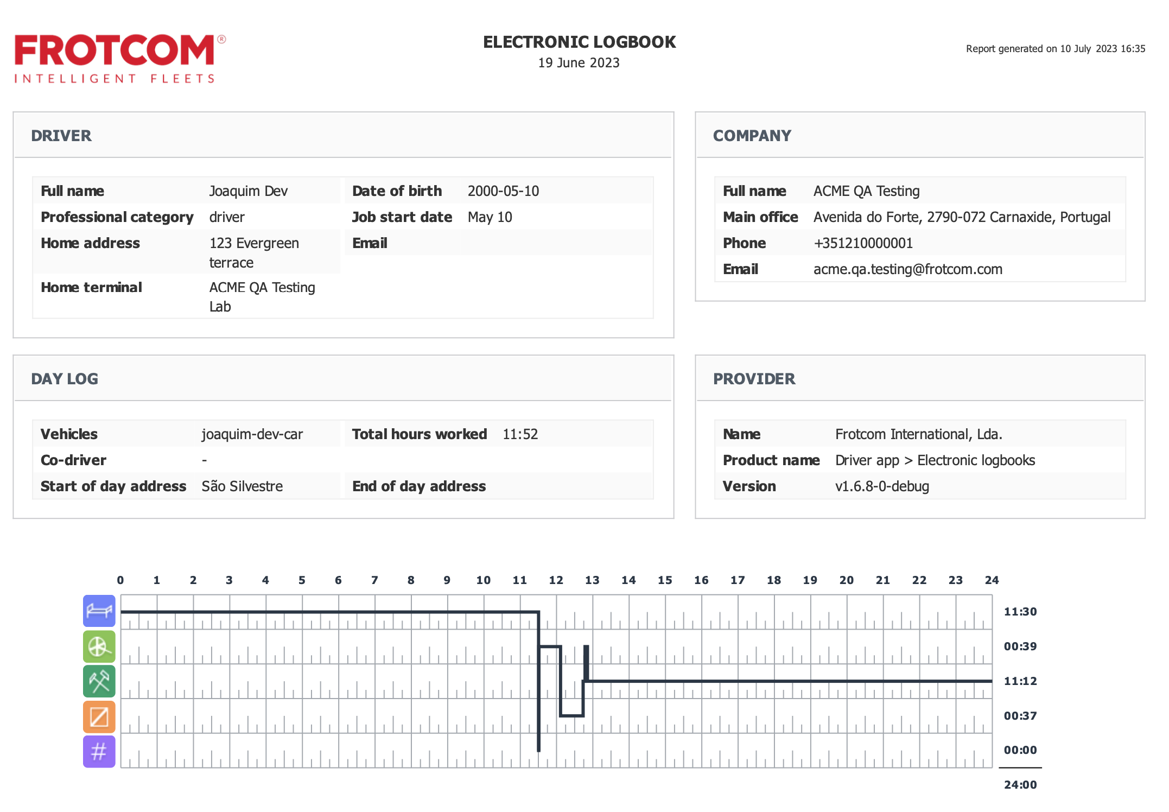Image resolution: width=1169 pixels, height=812 pixels.
Task: Click the company phone number +351210000001
Action: (863, 243)
